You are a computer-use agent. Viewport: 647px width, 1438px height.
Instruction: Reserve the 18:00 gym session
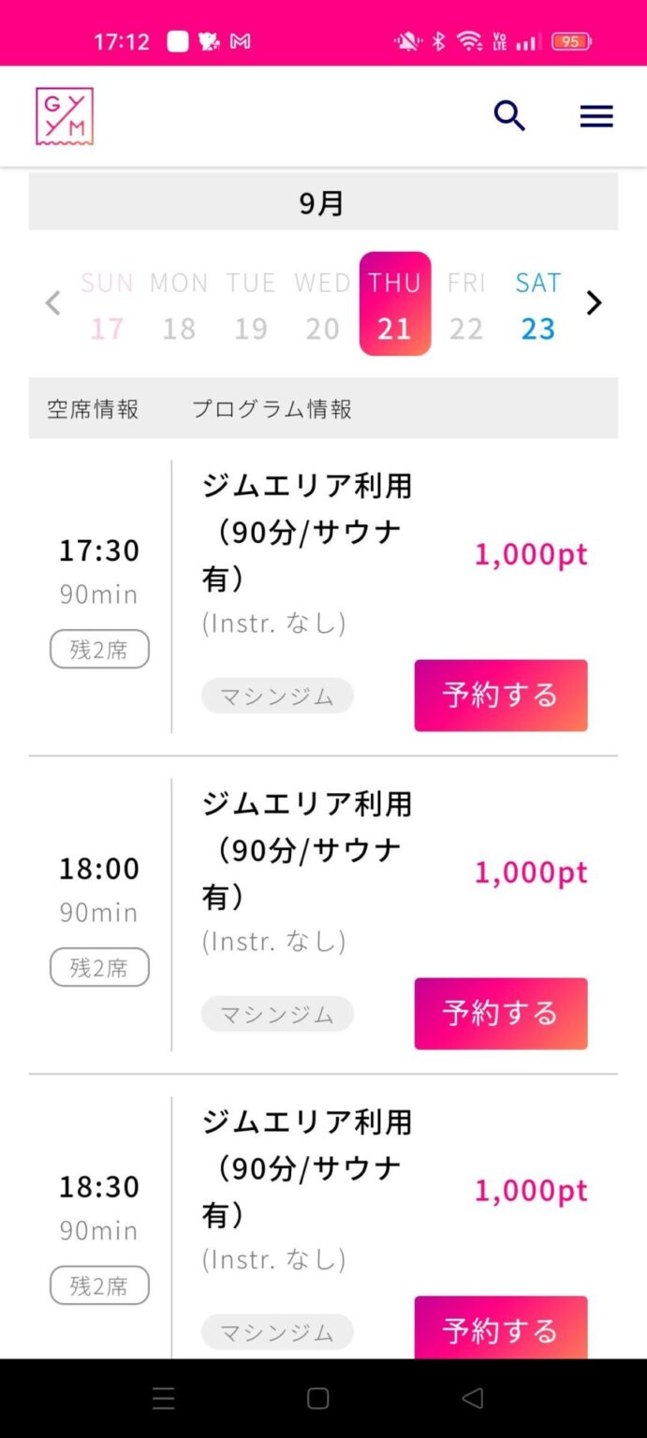[x=500, y=1013]
